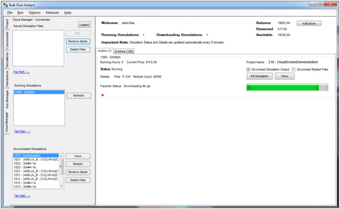
Task: Switch to the Archive (126) tab
Action: (124, 51)
